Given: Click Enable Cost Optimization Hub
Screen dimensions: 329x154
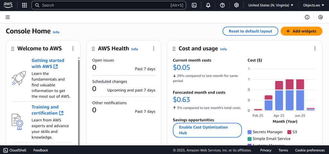Looking at the screenshot, I should 207,130.
